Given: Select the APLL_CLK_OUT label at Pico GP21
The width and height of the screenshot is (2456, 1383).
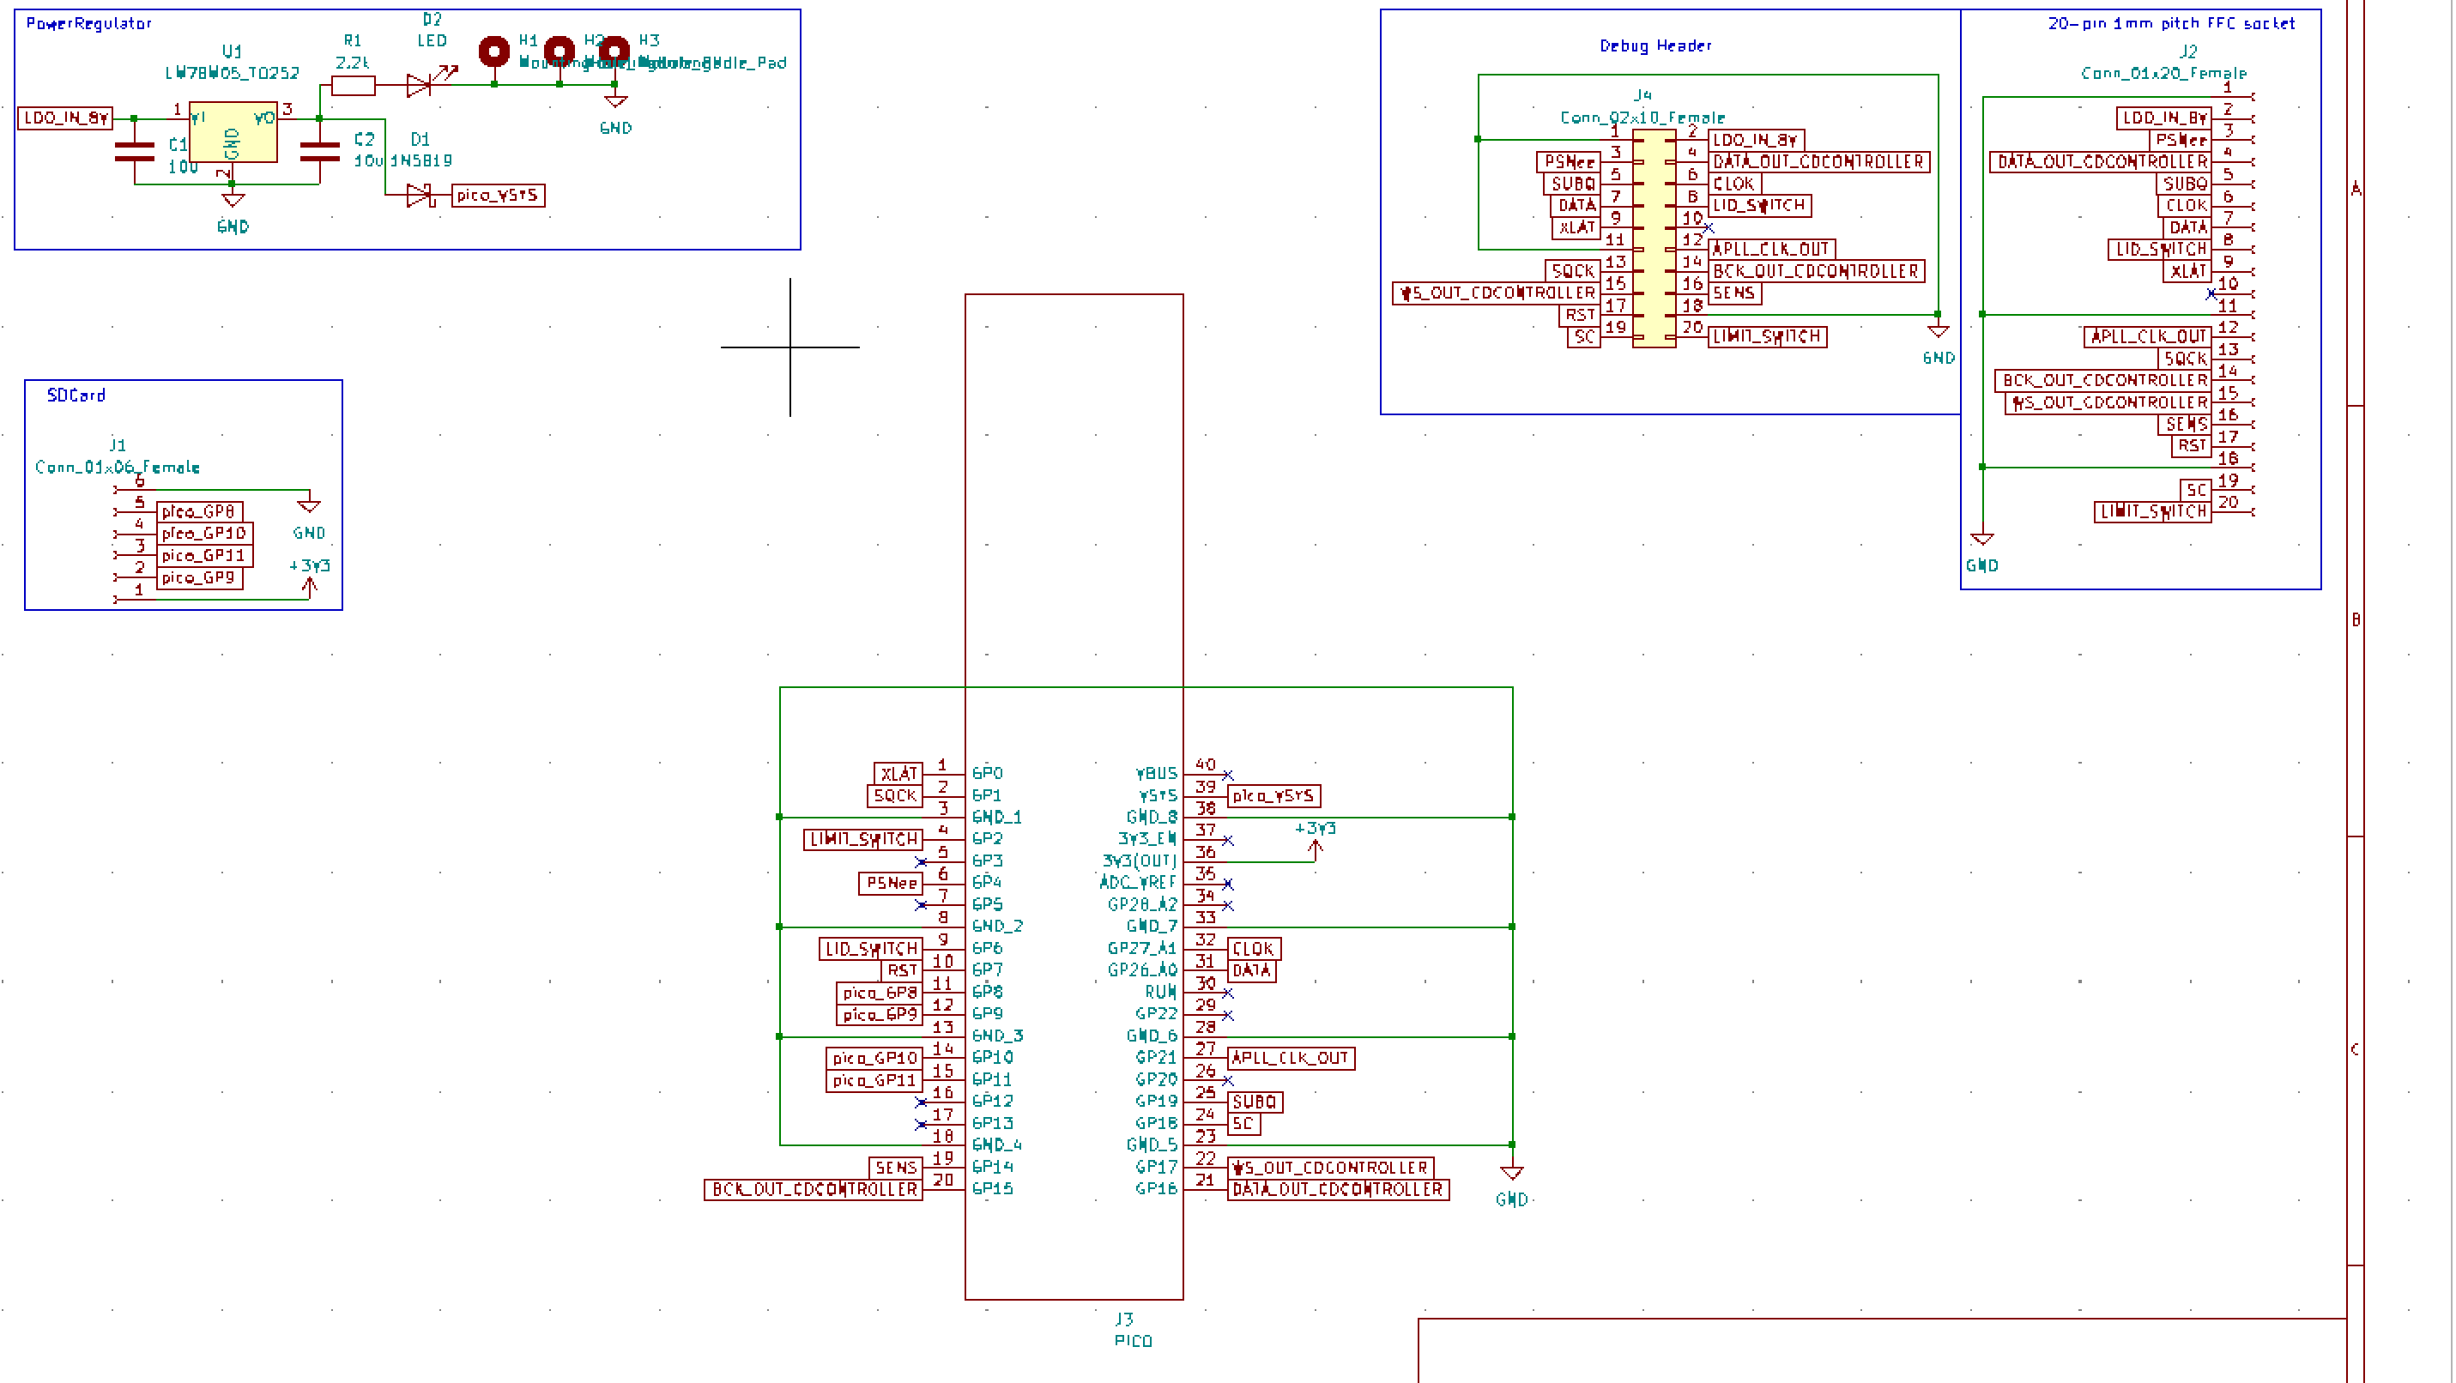Looking at the screenshot, I should pos(1291,1058).
